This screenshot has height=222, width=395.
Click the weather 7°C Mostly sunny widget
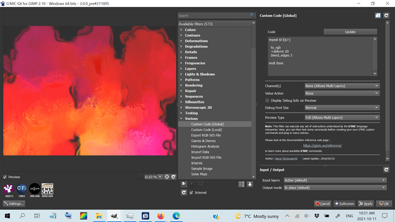coord(257,216)
